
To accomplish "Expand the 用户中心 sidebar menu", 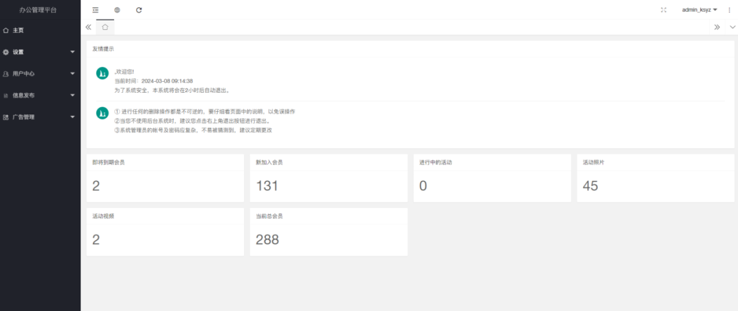I will coord(40,74).
